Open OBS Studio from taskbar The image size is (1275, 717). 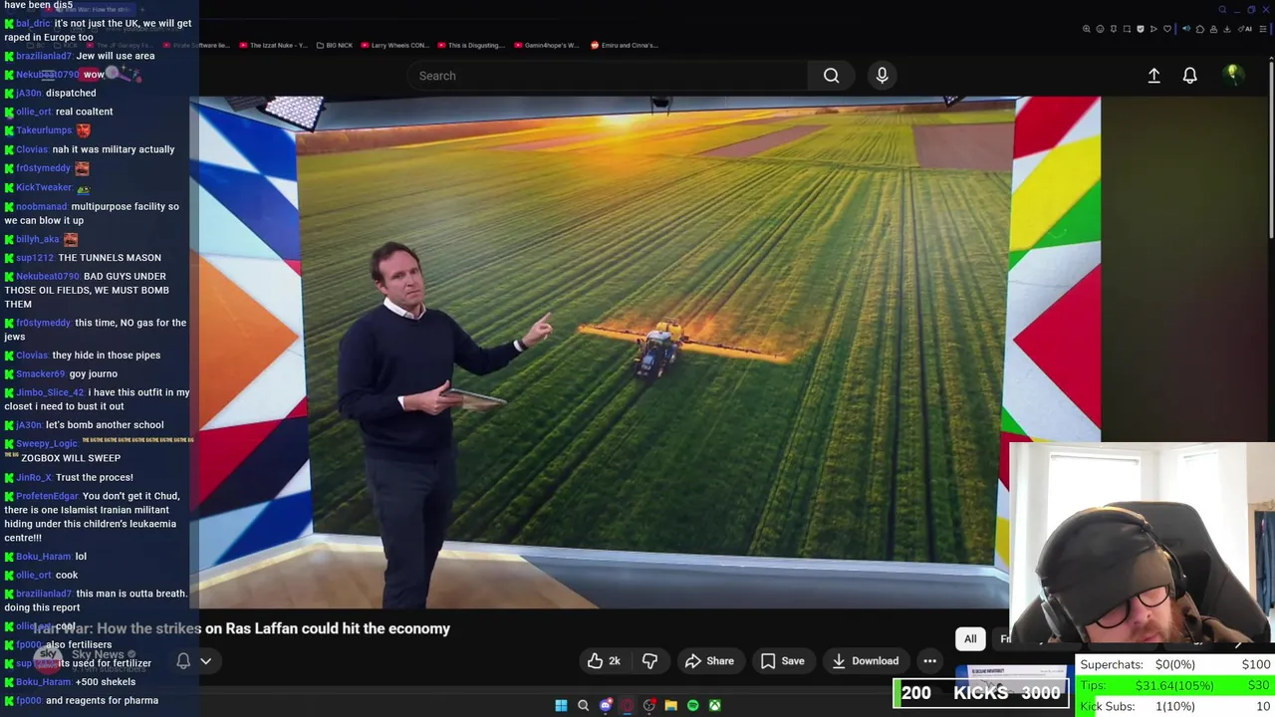click(649, 705)
